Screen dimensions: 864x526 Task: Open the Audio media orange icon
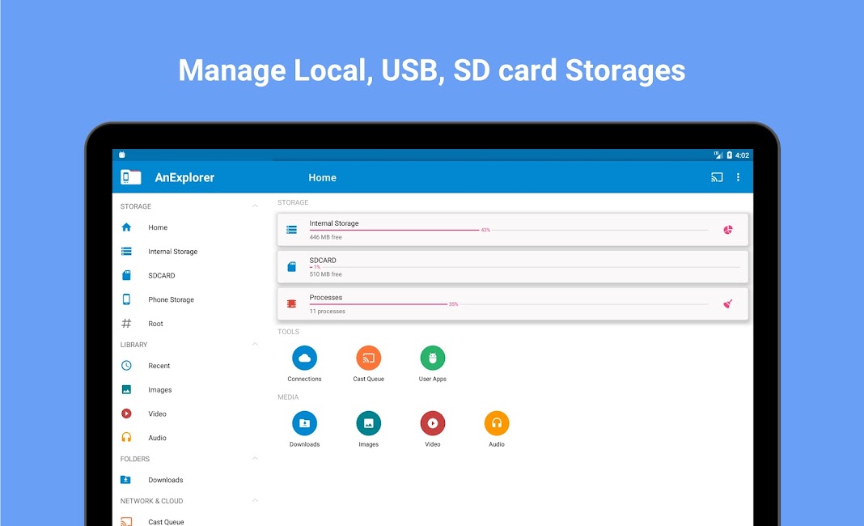pyautogui.click(x=497, y=423)
